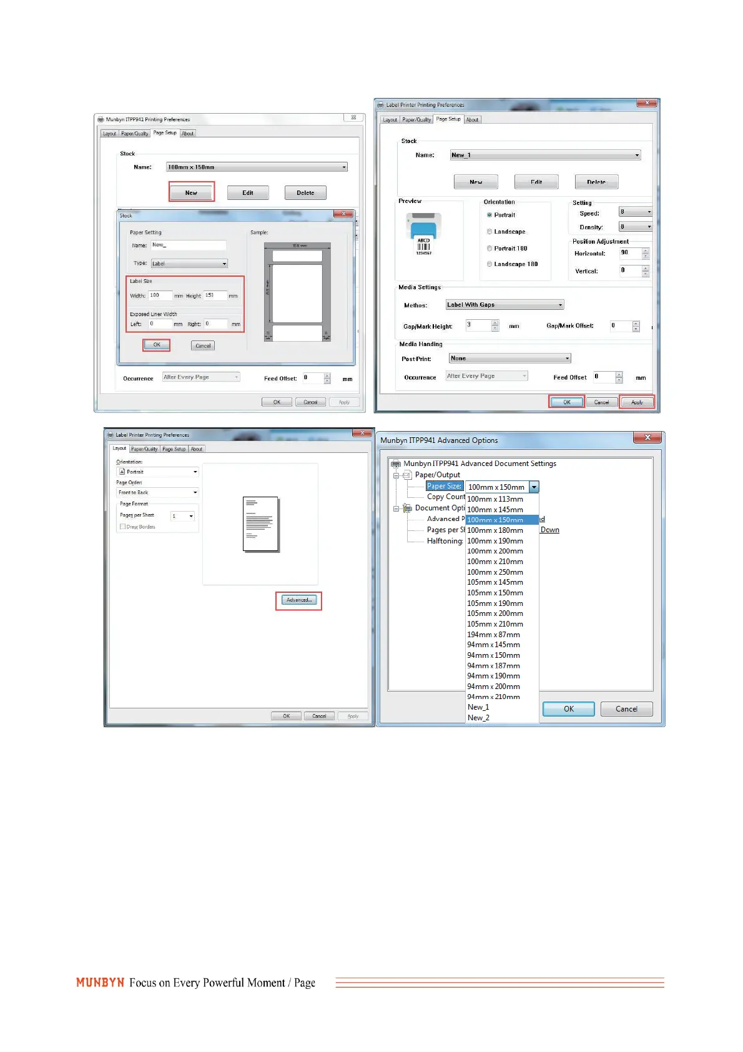Click OK in the Stock dialog
Screen dimensions: 743x1052
[157, 345]
